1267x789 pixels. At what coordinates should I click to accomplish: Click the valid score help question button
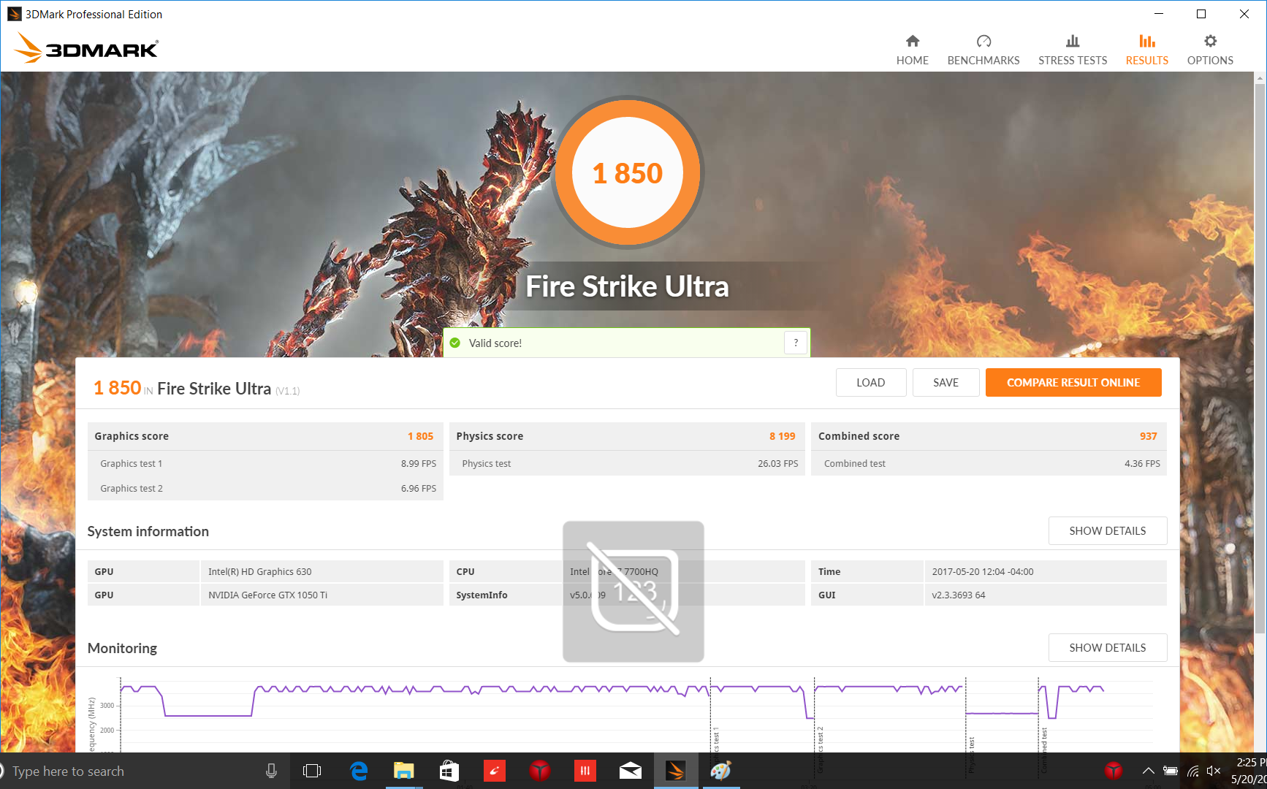pos(796,343)
